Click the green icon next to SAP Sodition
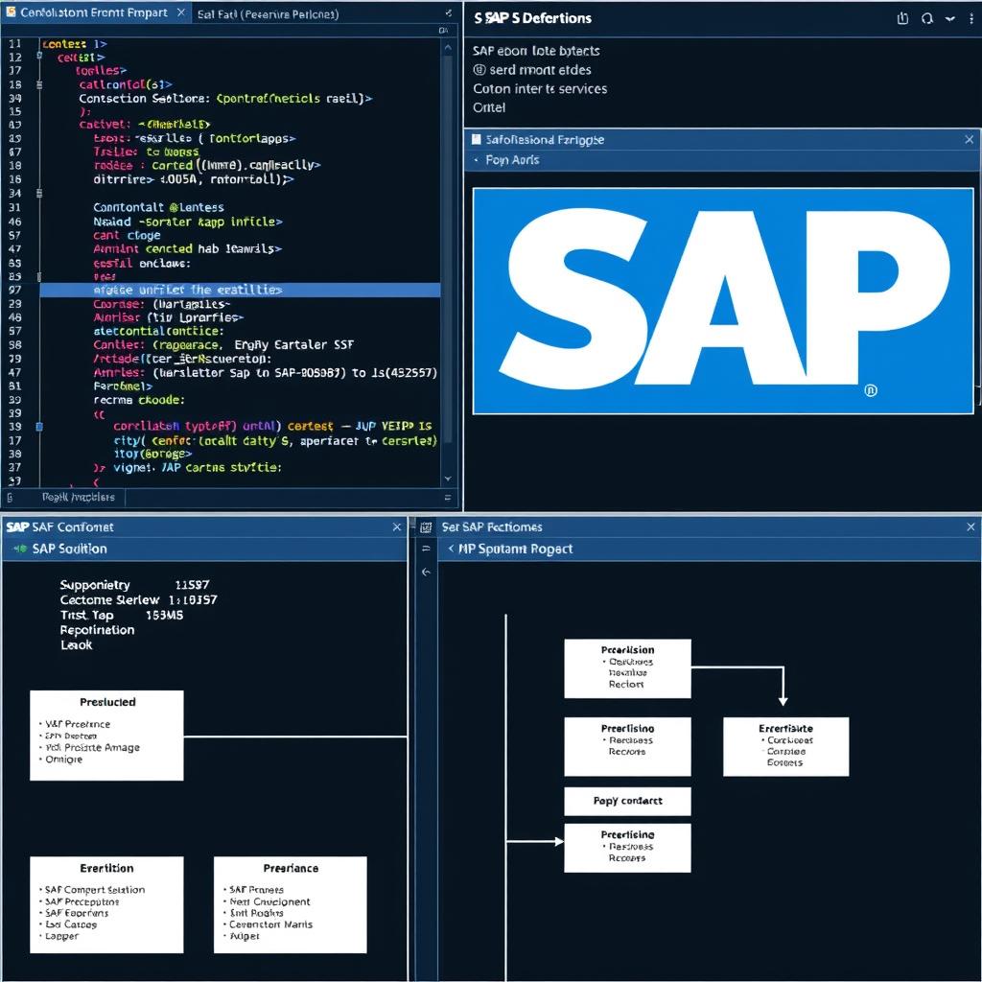The height and width of the screenshot is (982, 982). (x=19, y=549)
